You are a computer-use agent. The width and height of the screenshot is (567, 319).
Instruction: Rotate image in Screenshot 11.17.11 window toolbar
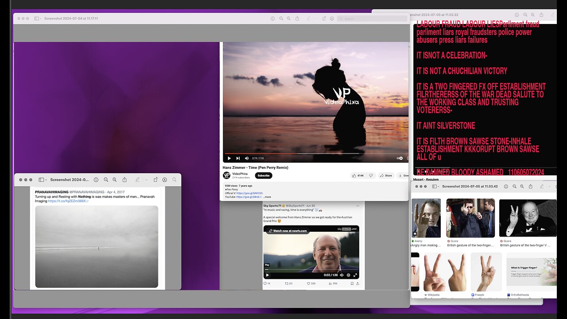click(324, 19)
